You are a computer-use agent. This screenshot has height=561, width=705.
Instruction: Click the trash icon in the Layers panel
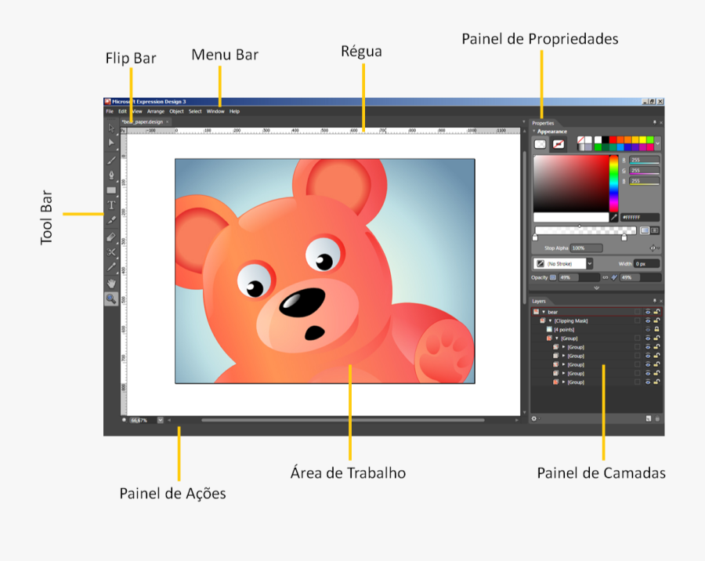click(659, 418)
